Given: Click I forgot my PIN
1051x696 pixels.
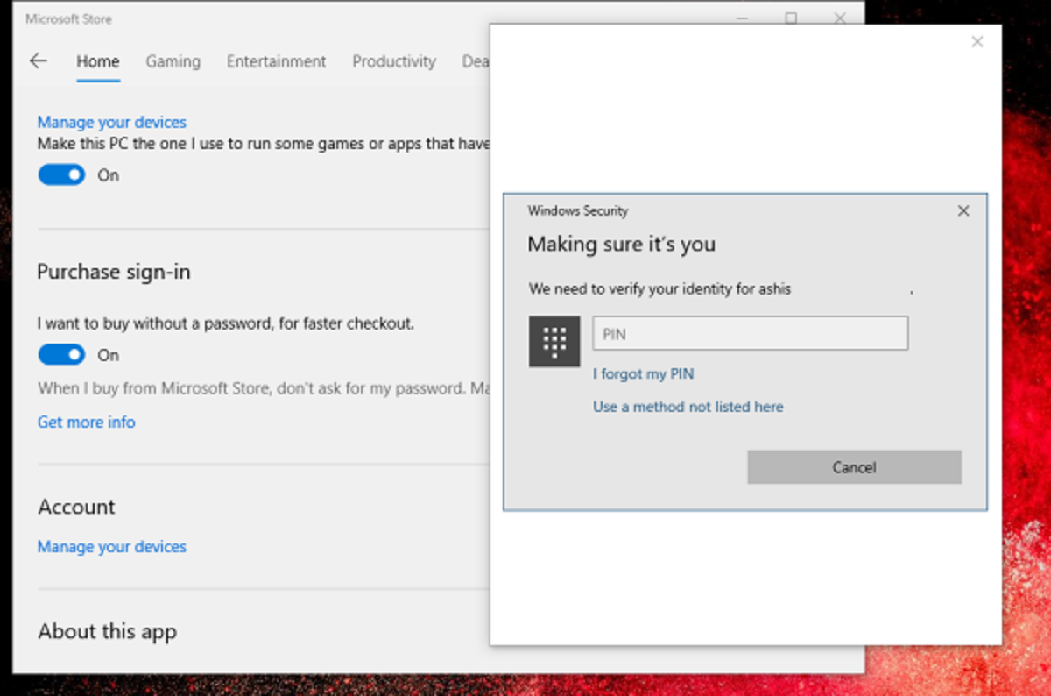Looking at the screenshot, I should 644,374.
